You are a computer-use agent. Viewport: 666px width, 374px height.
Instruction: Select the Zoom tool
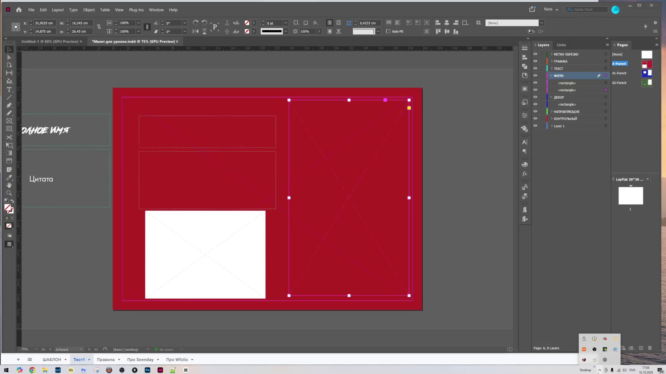(9, 193)
